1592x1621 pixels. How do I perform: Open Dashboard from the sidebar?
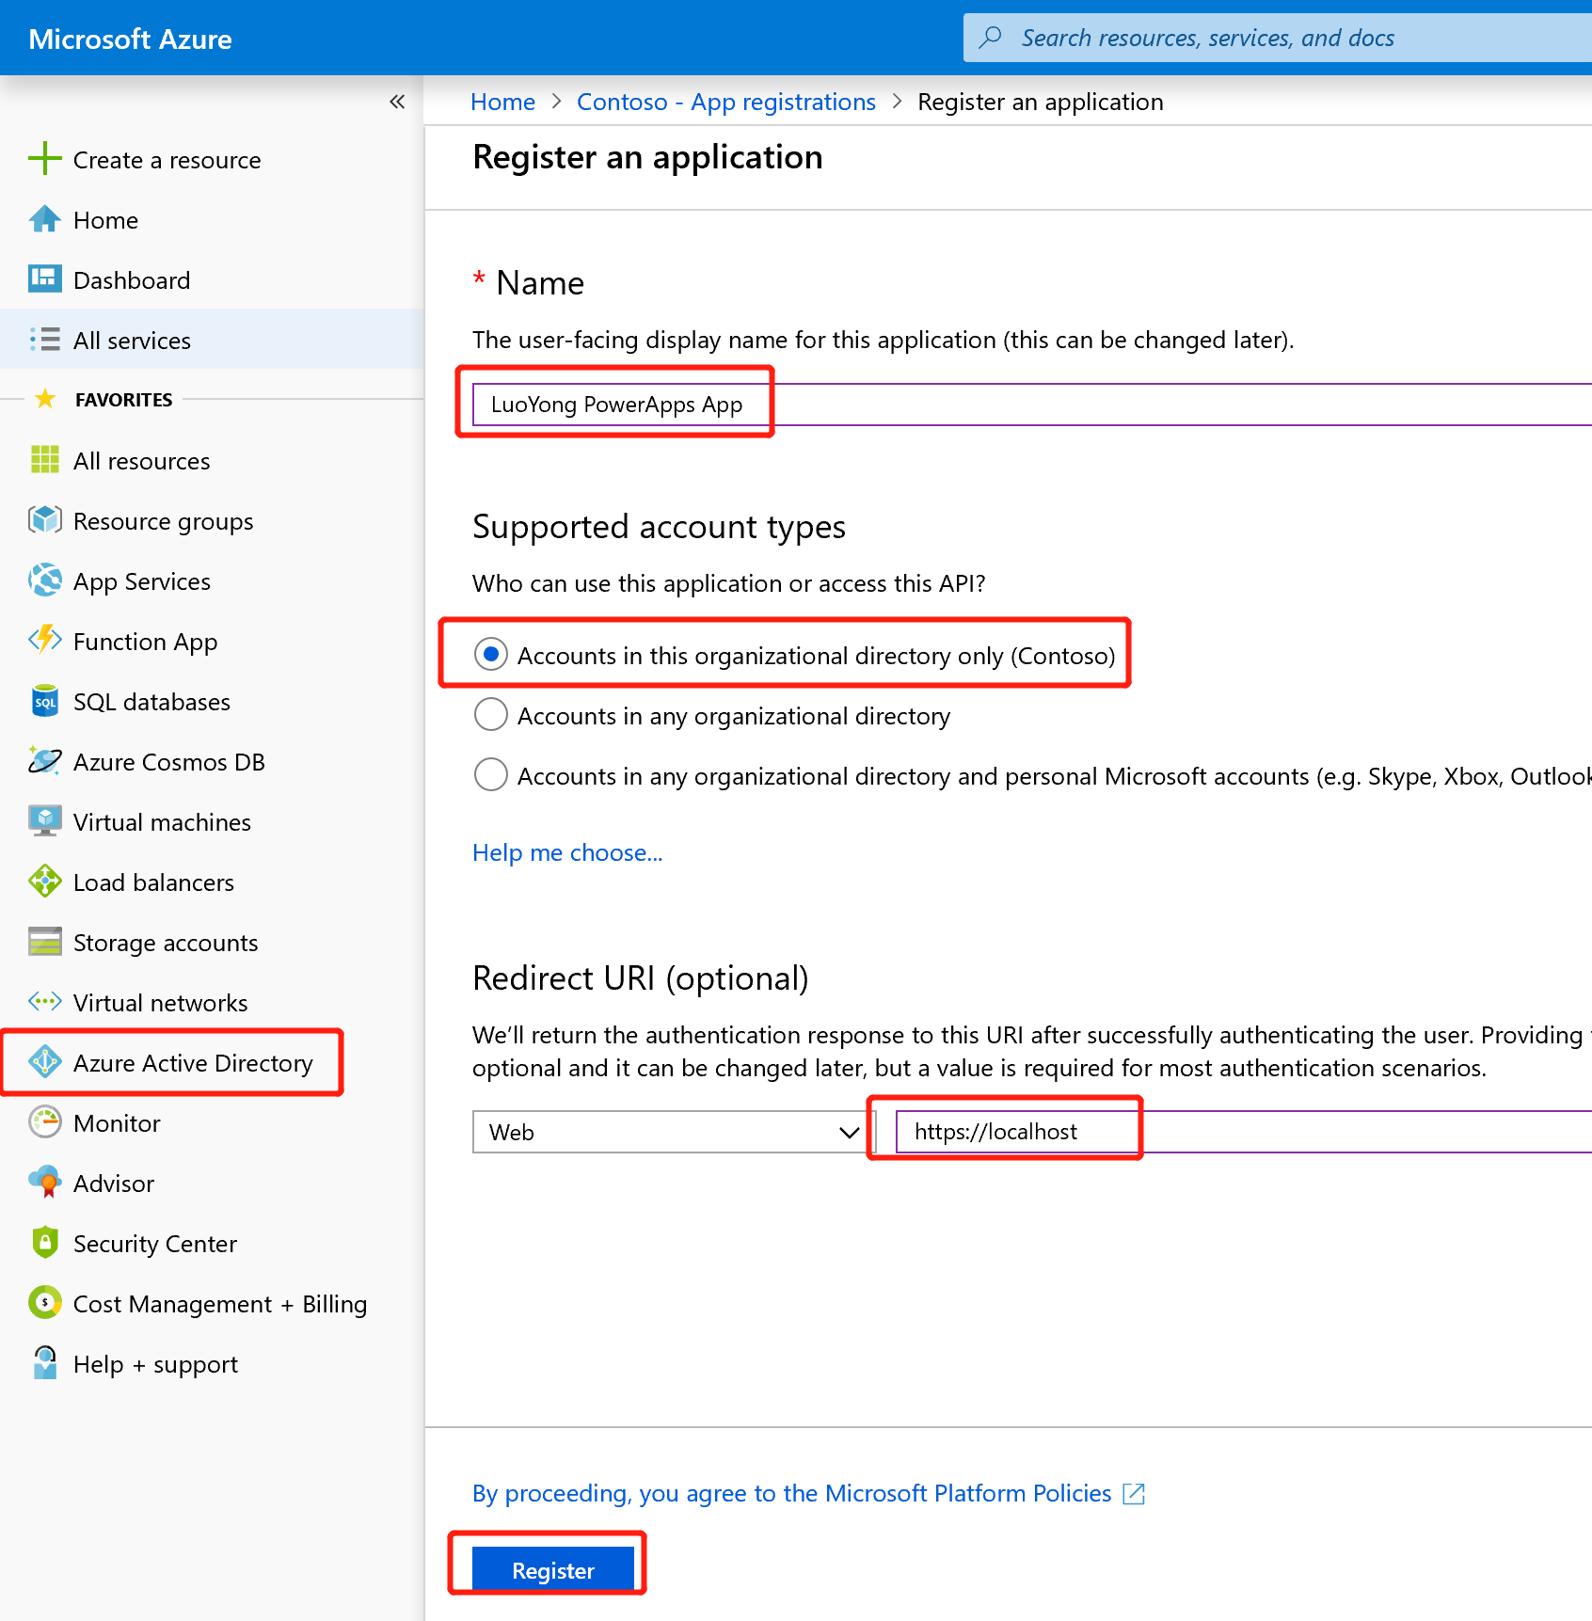[x=212, y=279]
